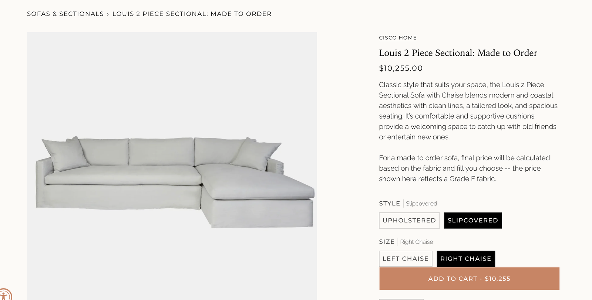Click the product title heading
Viewport: 592px width, 300px height.
[458, 53]
